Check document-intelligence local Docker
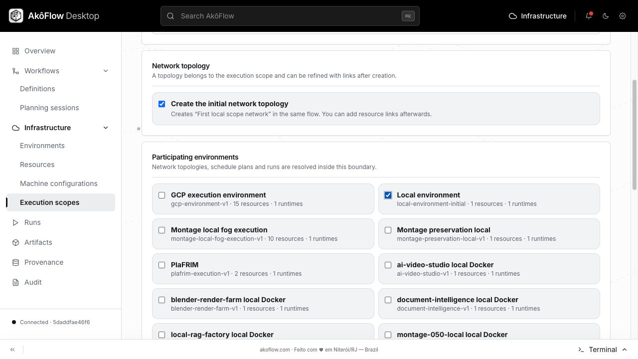 point(388,300)
